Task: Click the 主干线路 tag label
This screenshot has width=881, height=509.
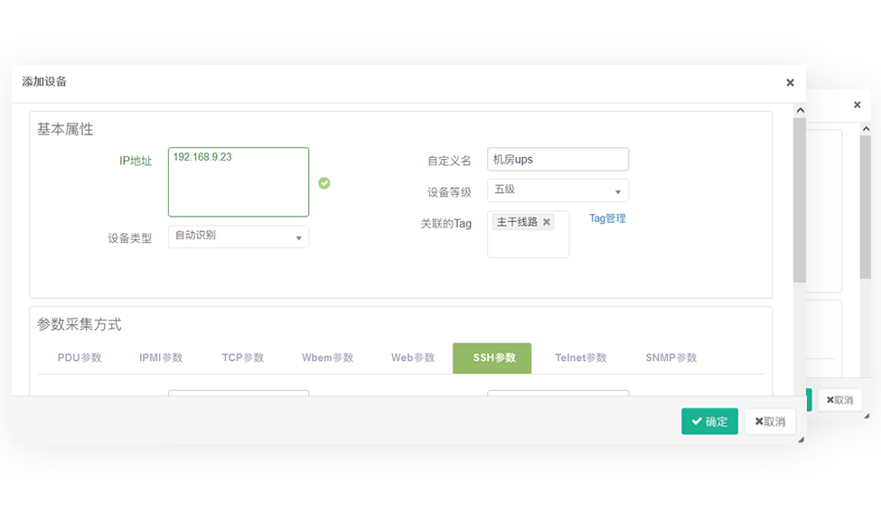Action: click(517, 222)
